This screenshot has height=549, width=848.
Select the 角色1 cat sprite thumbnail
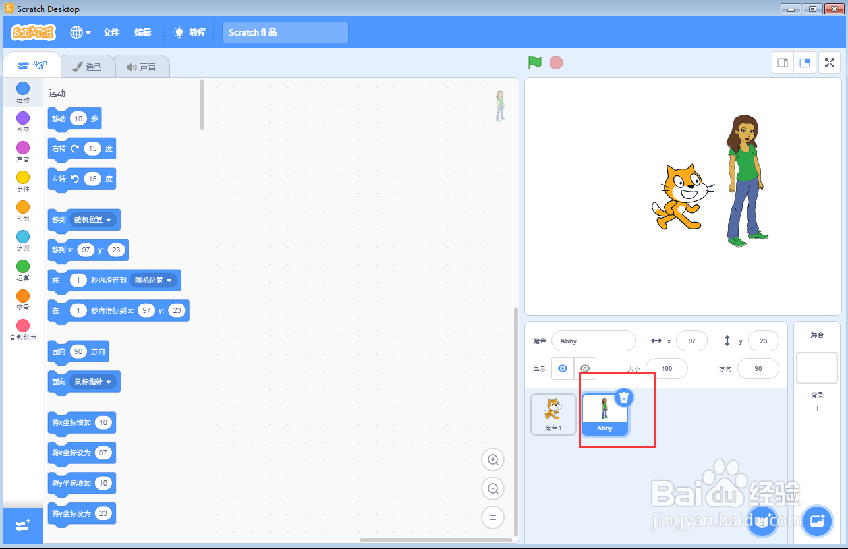(x=553, y=414)
